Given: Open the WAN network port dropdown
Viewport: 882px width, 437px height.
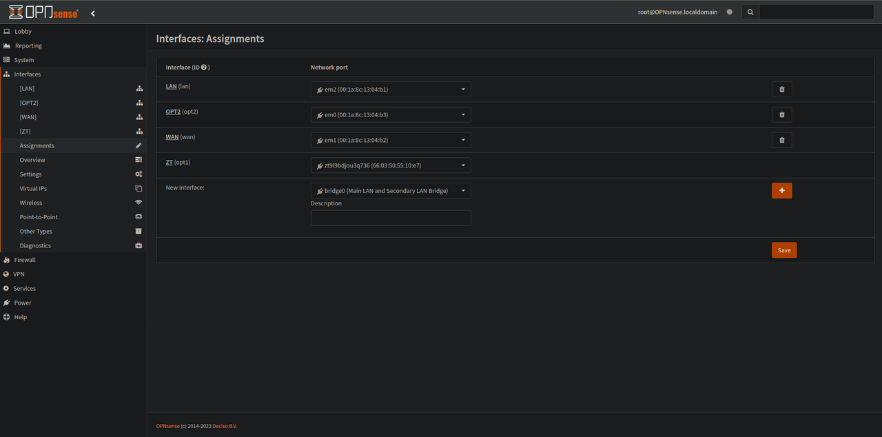Looking at the screenshot, I should [x=391, y=140].
